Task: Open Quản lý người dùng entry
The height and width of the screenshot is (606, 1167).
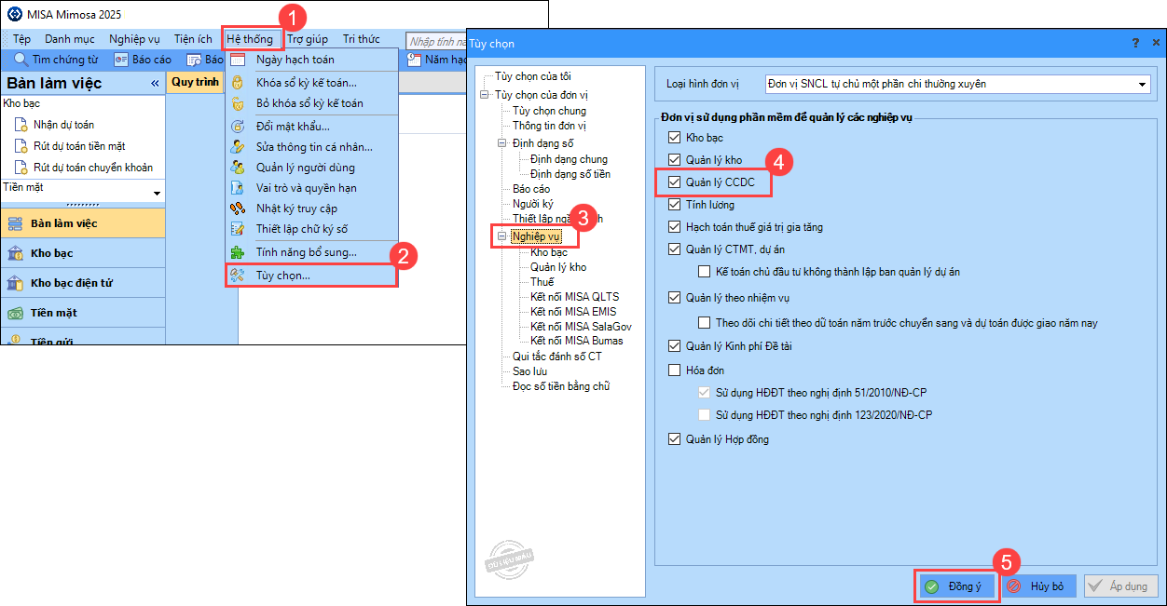Action: point(311,168)
